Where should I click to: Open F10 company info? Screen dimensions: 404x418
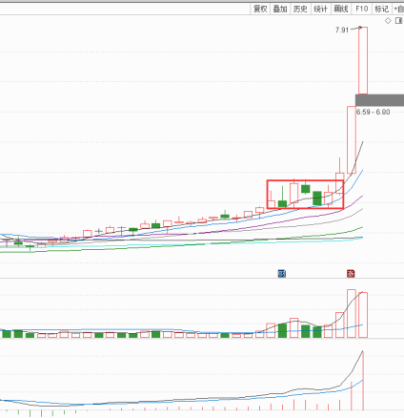tap(361, 9)
